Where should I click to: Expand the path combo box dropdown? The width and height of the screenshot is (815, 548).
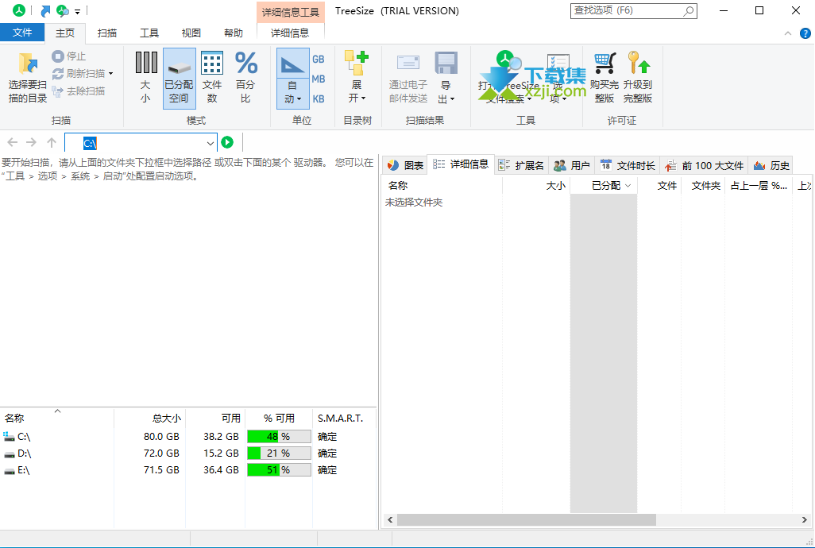click(210, 143)
